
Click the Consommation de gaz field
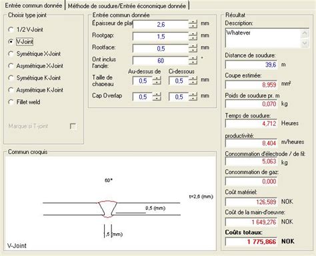[x=251, y=181]
